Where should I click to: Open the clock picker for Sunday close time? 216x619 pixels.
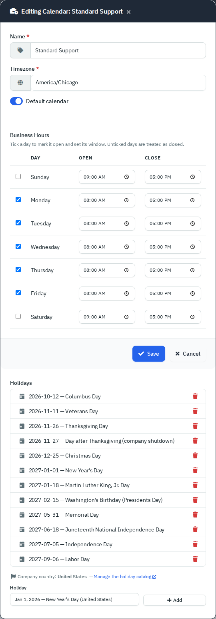pos(192,177)
